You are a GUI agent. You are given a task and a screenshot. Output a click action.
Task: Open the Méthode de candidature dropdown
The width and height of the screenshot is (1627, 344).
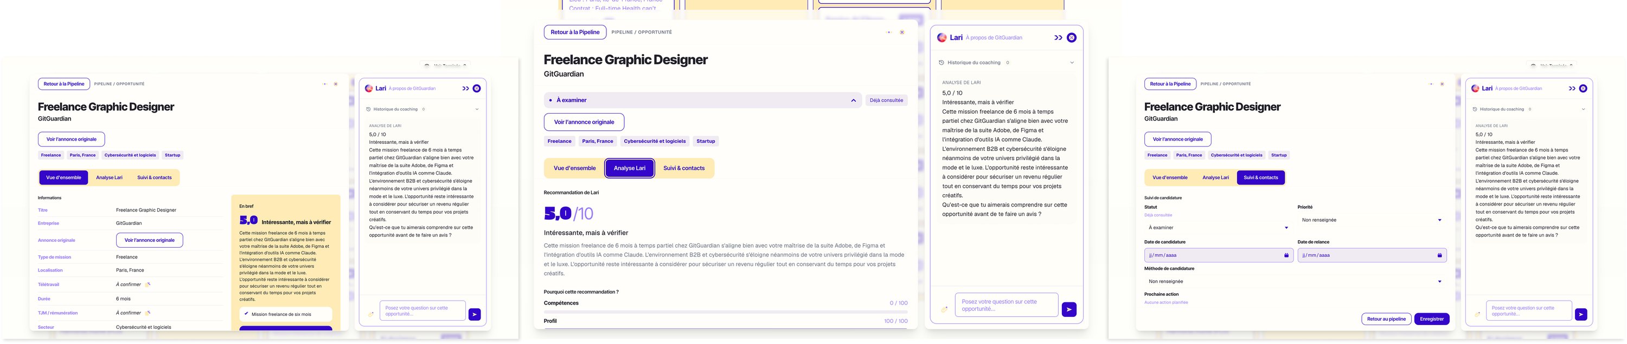(1296, 281)
